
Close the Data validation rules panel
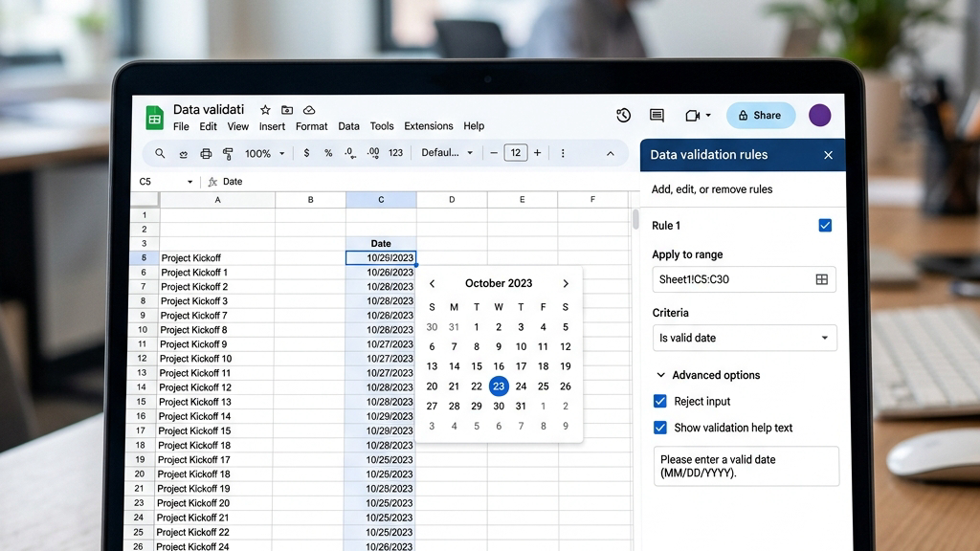coord(828,155)
